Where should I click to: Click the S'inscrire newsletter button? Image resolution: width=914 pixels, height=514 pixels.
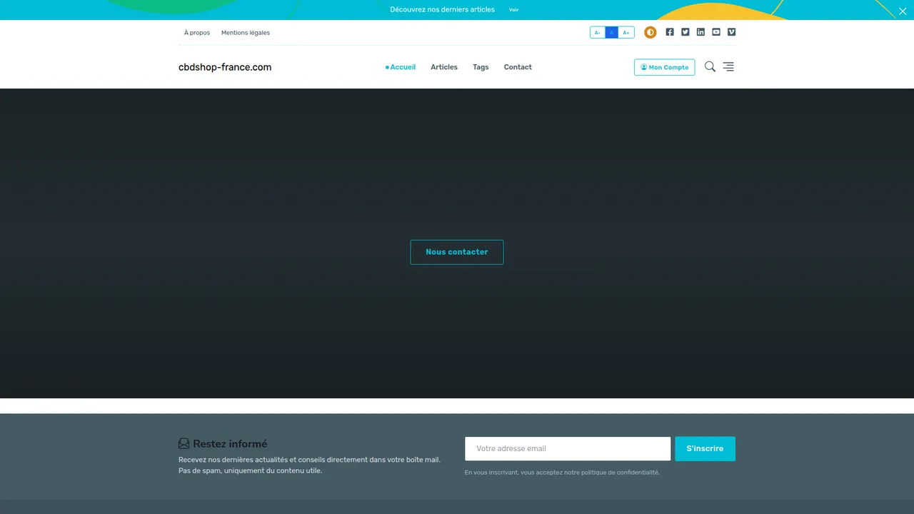pos(705,448)
